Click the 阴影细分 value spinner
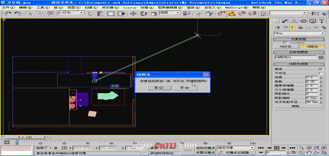This screenshot has height=156, width=329. 321,94
